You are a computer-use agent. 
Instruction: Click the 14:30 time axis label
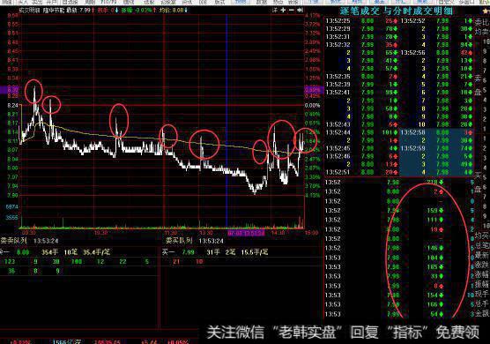(278, 233)
